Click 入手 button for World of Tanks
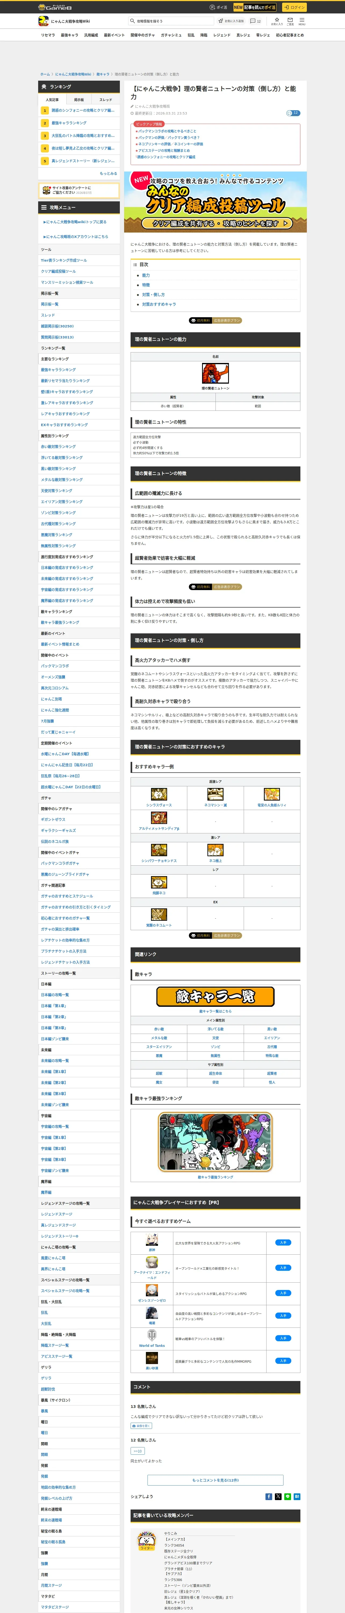Screen dimensions: 345x1613 283,1338
